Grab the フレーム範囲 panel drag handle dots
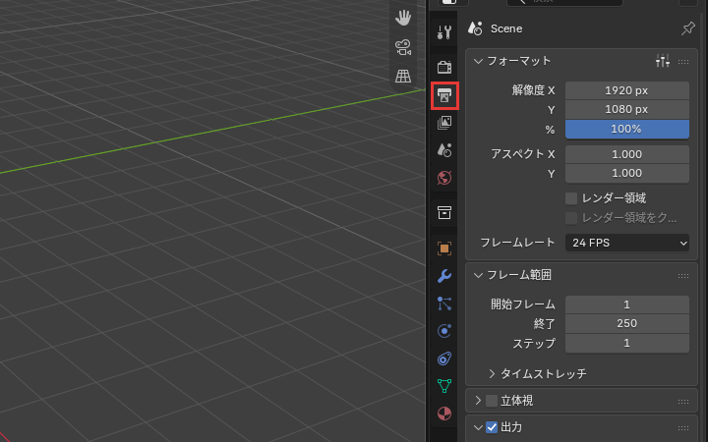This screenshot has height=442, width=708. click(x=683, y=276)
